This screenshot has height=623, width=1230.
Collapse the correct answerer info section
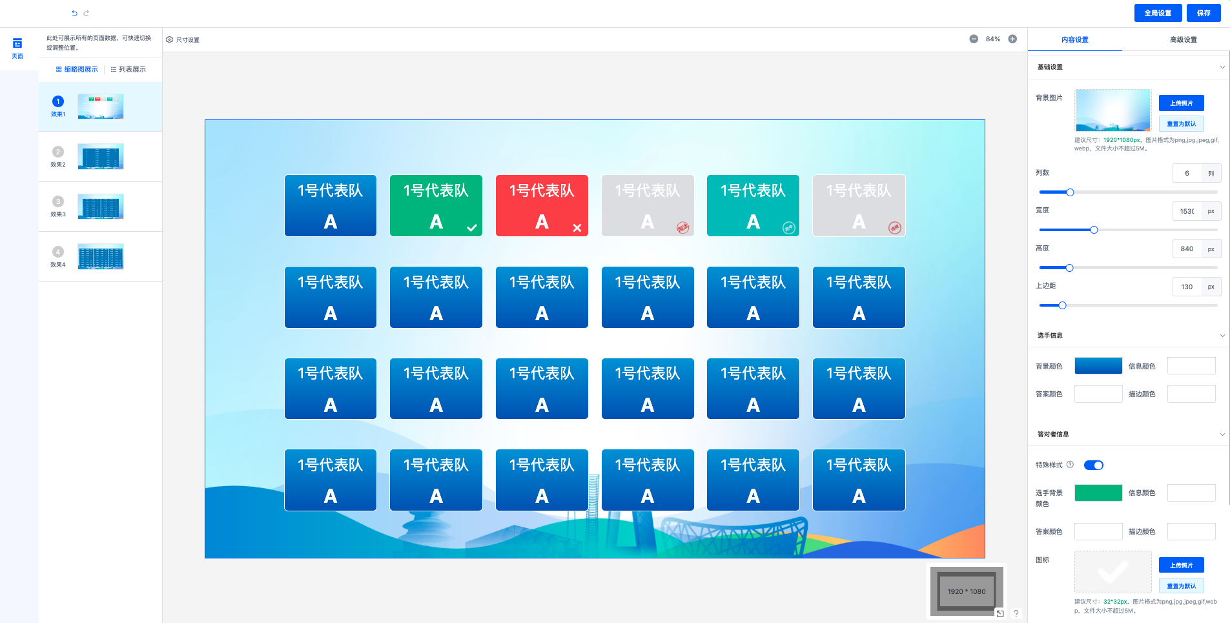pos(1222,434)
